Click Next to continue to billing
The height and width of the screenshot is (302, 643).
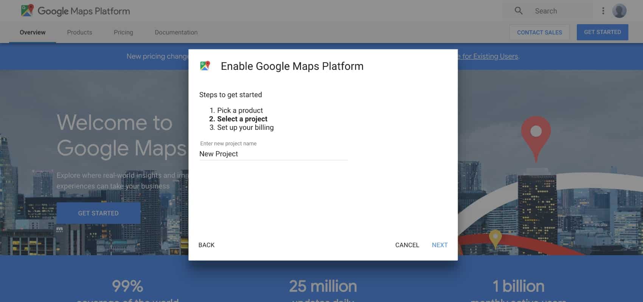click(x=440, y=245)
